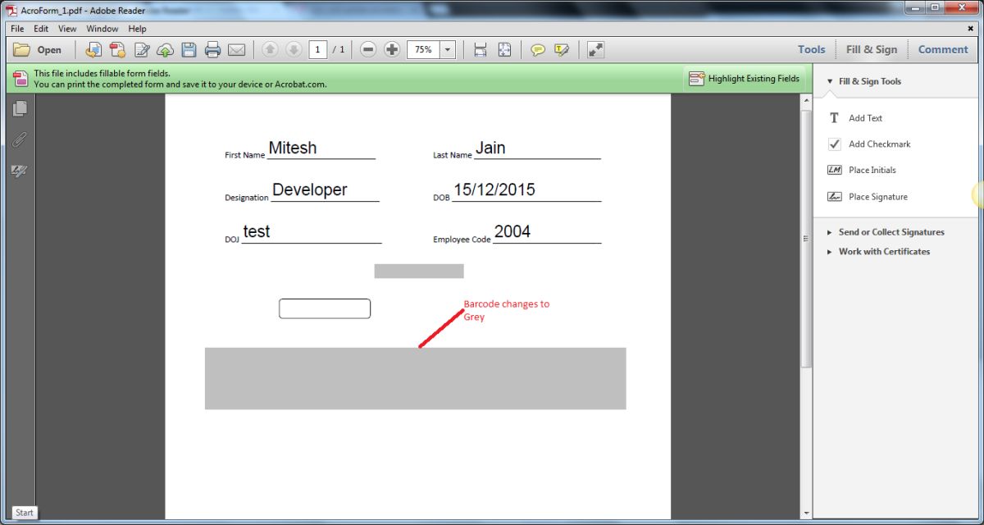Image resolution: width=984 pixels, height=525 pixels.
Task: Expand Send or Collect Signatures section
Action: [x=886, y=232]
